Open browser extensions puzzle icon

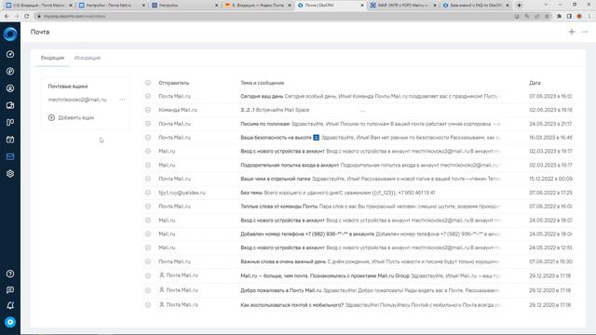point(559,17)
